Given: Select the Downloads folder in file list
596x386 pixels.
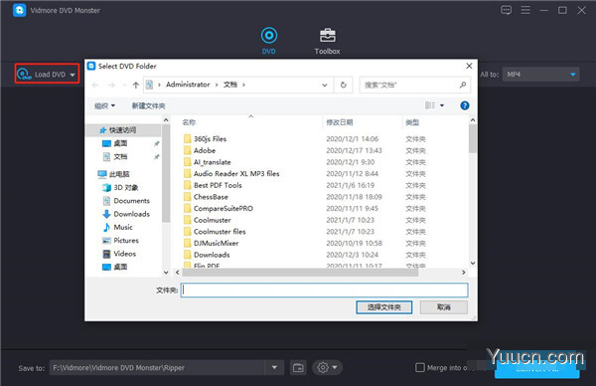Looking at the screenshot, I should tap(212, 255).
